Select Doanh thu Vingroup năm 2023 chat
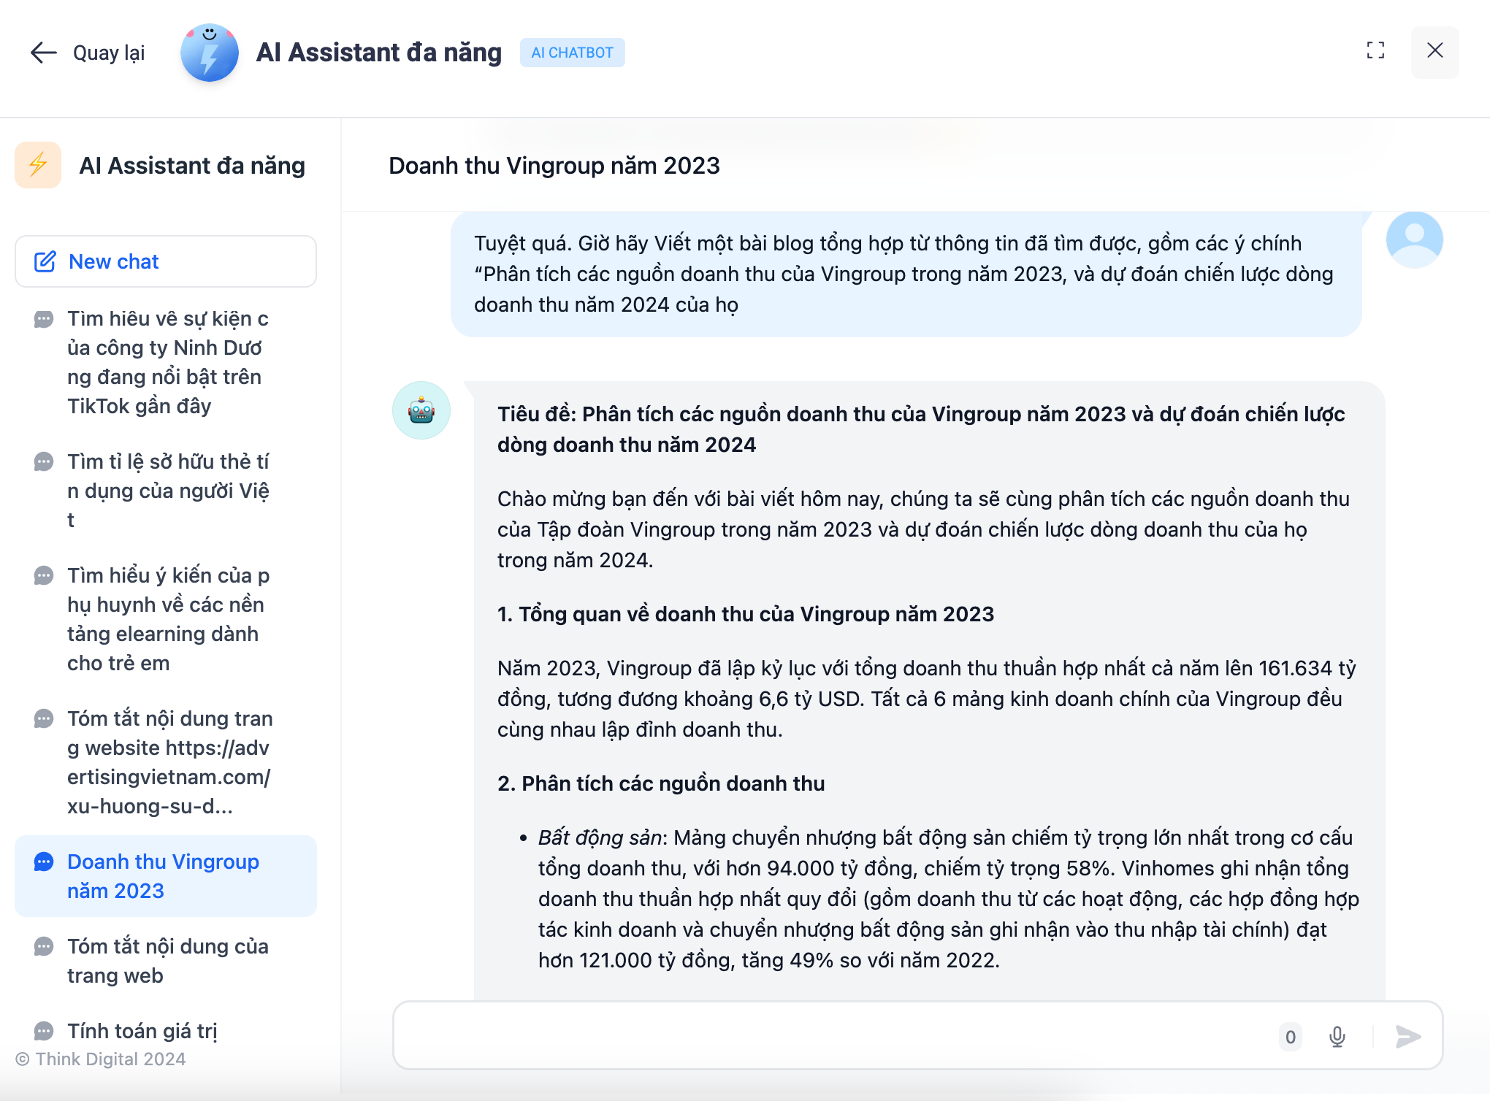The width and height of the screenshot is (1490, 1101). 166,876
